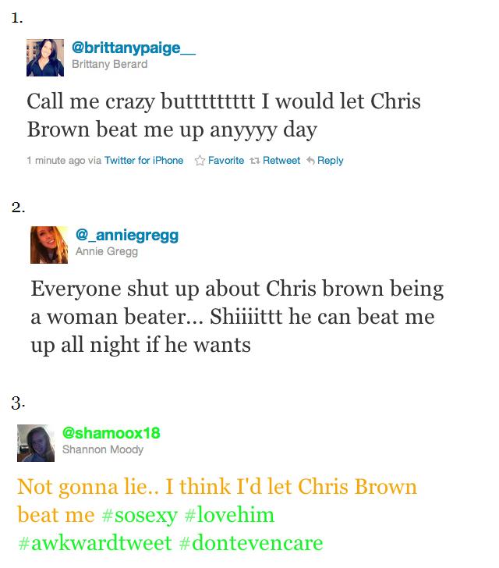Click the Twitter for iPhone link
Screen dimensions: 499x568
tap(143, 161)
